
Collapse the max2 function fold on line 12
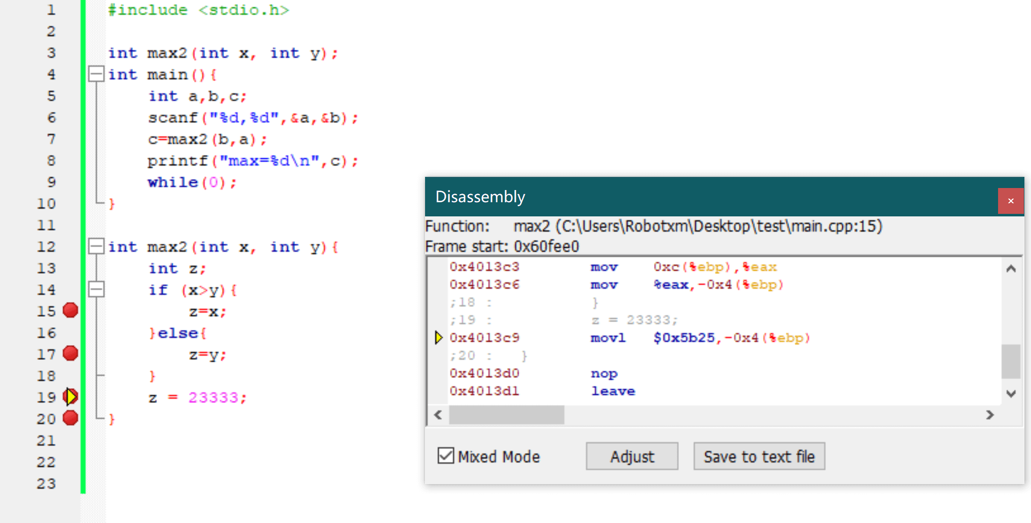[x=96, y=246]
